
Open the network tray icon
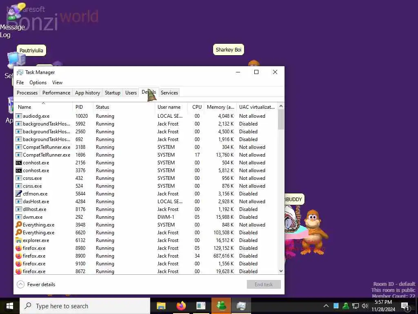tap(356, 306)
